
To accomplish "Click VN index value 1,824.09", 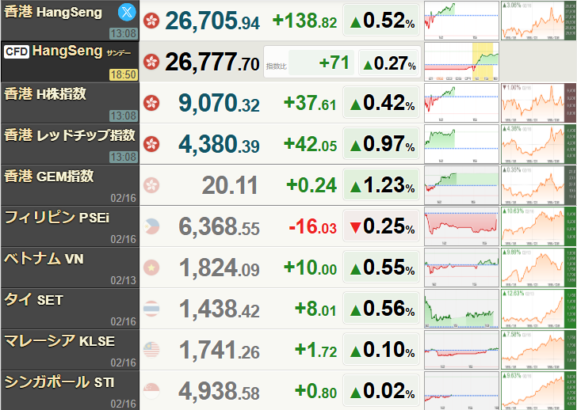I will click(x=219, y=268).
